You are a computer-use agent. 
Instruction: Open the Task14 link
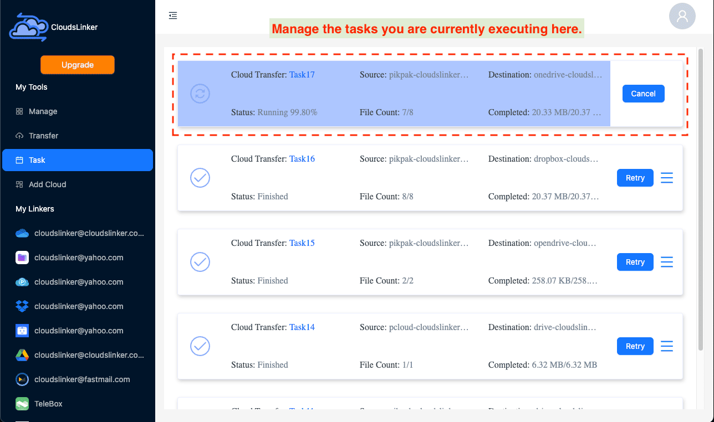click(302, 327)
